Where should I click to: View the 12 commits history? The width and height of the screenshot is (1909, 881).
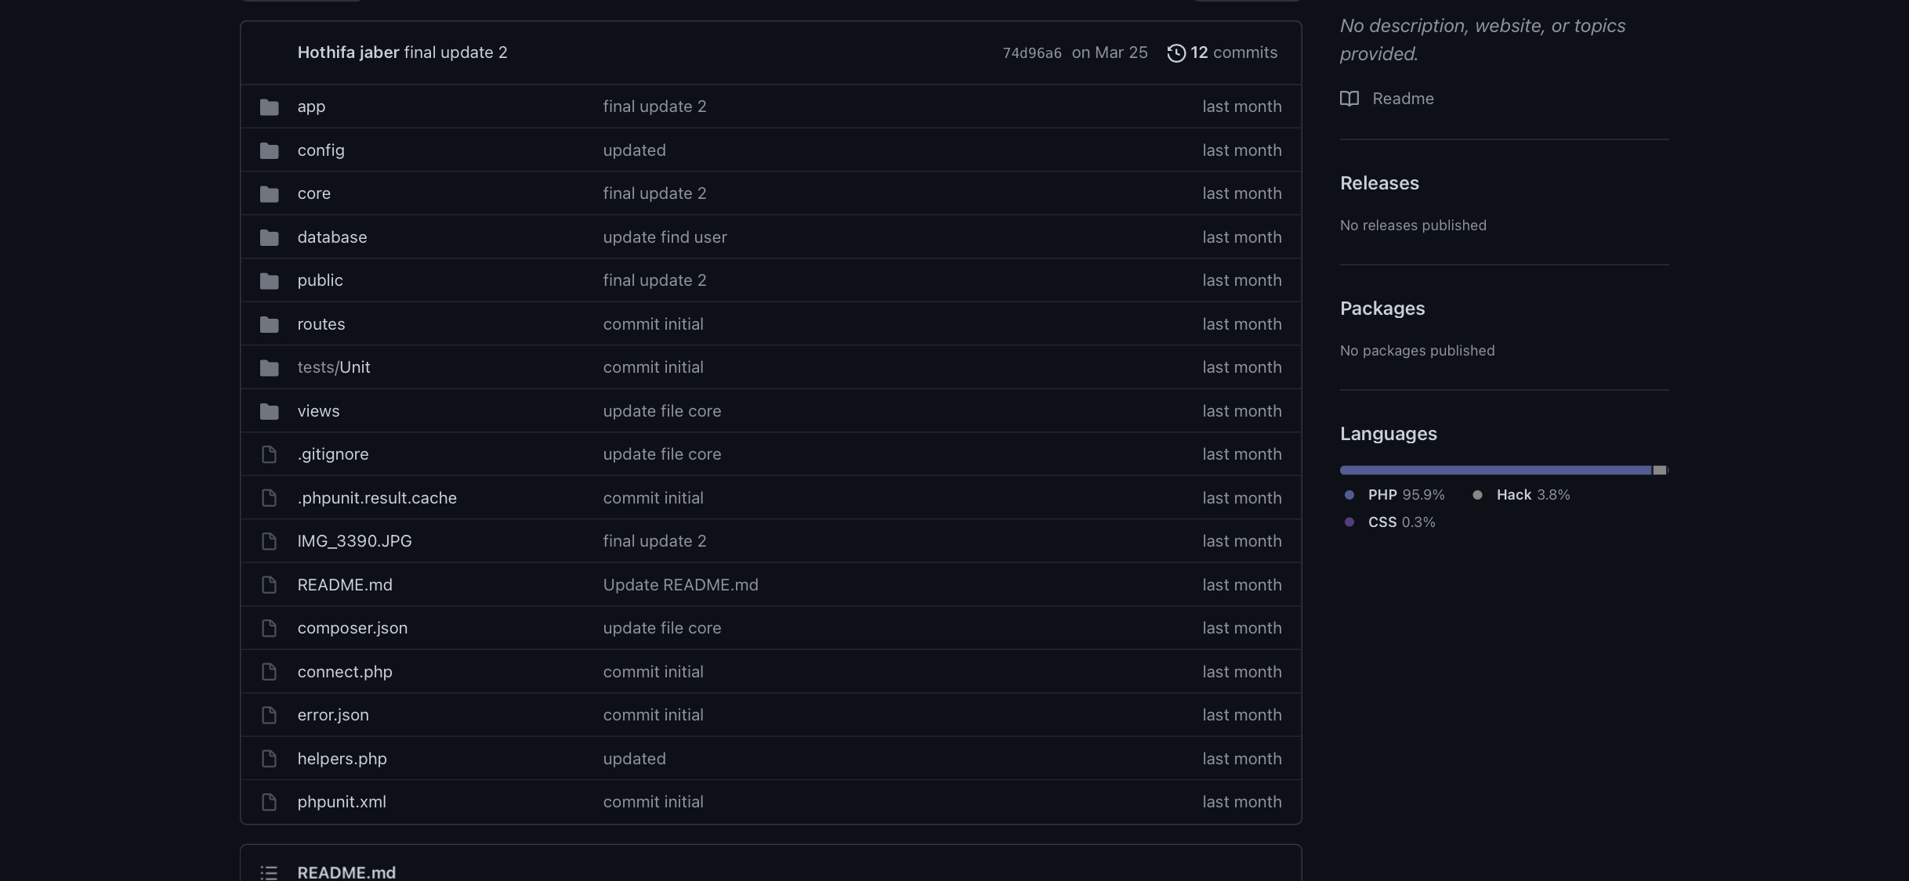pos(1233,52)
